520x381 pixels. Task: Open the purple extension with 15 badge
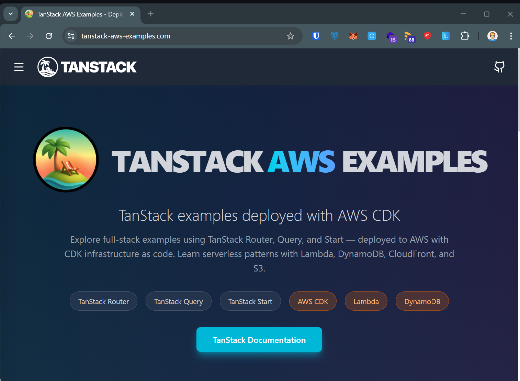pyautogui.click(x=391, y=36)
